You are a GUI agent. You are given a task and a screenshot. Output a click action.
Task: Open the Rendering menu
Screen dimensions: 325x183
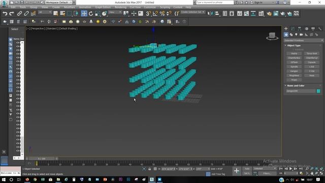click(120, 7)
